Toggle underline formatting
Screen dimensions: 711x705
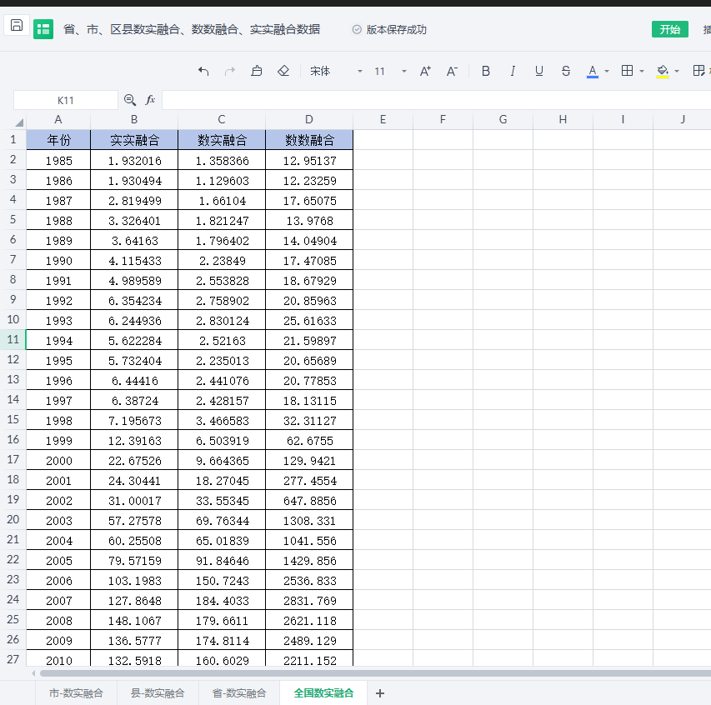(538, 71)
